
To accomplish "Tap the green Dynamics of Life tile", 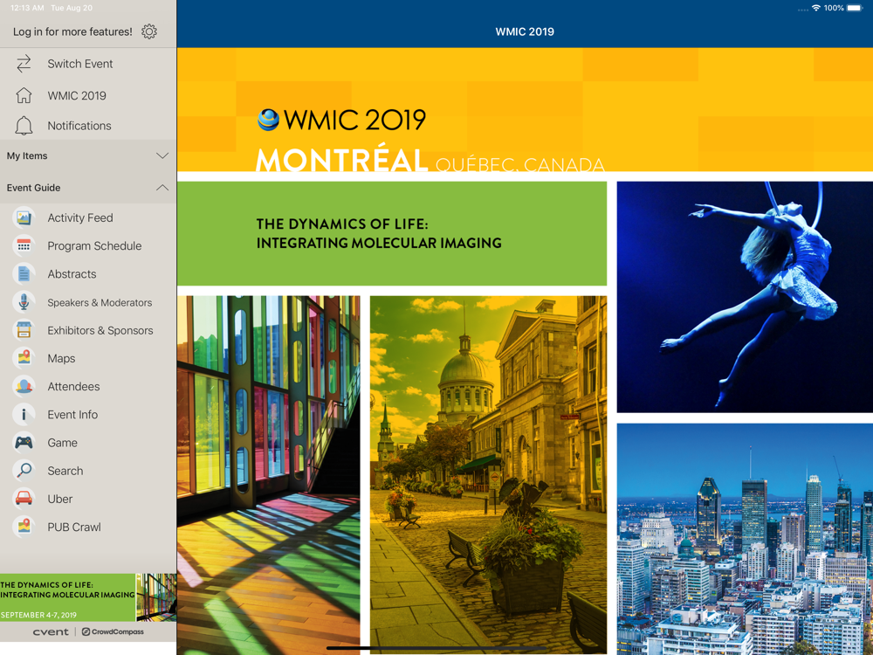I will [392, 233].
